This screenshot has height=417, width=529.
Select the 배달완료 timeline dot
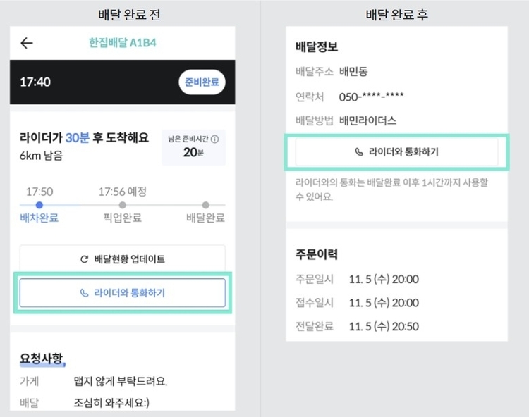pyautogui.click(x=205, y=205)
